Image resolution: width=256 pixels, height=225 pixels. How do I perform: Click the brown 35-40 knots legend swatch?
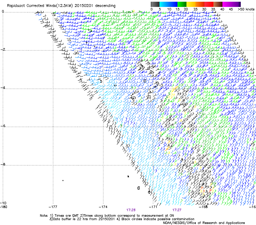218,4
